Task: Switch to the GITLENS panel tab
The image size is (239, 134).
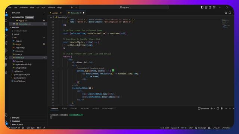Action: click(x=74, y=108)
